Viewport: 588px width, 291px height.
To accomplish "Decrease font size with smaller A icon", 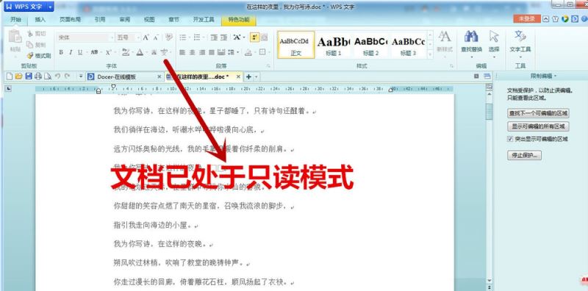I will [x=156, y=37].
